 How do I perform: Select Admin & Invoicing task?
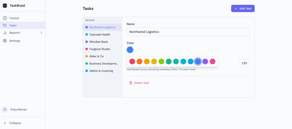point(102,71)
